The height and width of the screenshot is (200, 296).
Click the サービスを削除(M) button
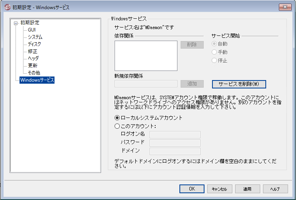(x=239, y=84)
